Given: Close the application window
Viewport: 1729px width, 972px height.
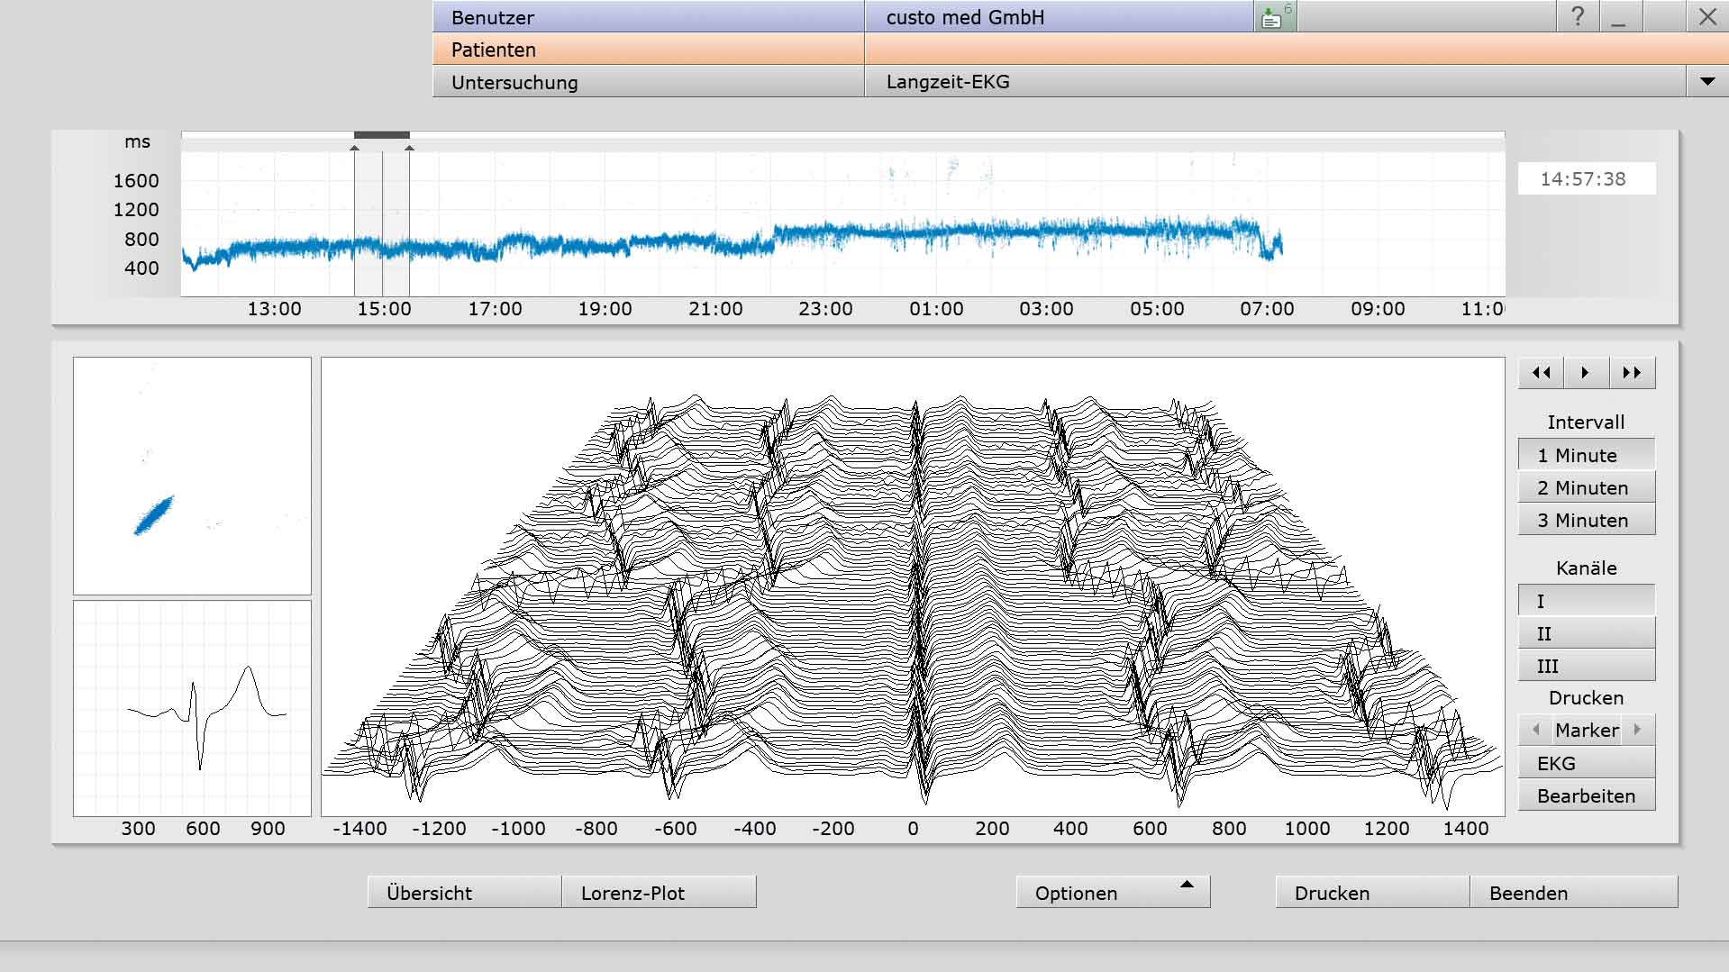Looking at the screenshot, I should (x=1707, y=16).
